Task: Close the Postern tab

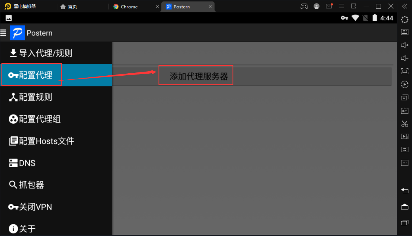Action: [x=210, y=7]
